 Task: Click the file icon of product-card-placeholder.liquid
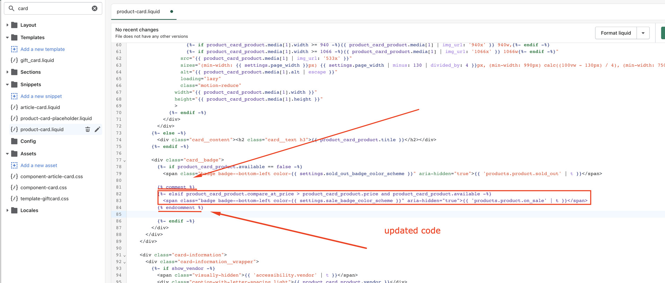[14, 118]
